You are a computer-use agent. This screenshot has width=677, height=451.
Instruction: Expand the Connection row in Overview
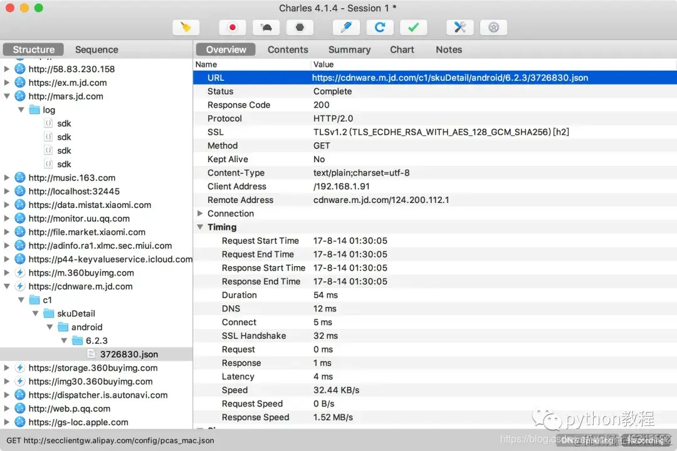200,213
